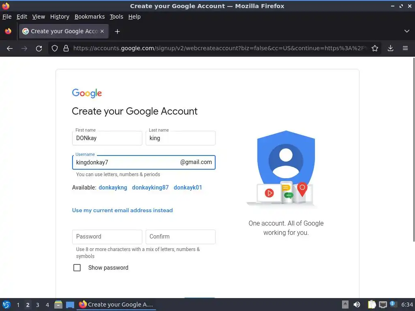This screenshot has height=311, width=415.
Task: Switch to workspace 4
Action: point(47,305)
